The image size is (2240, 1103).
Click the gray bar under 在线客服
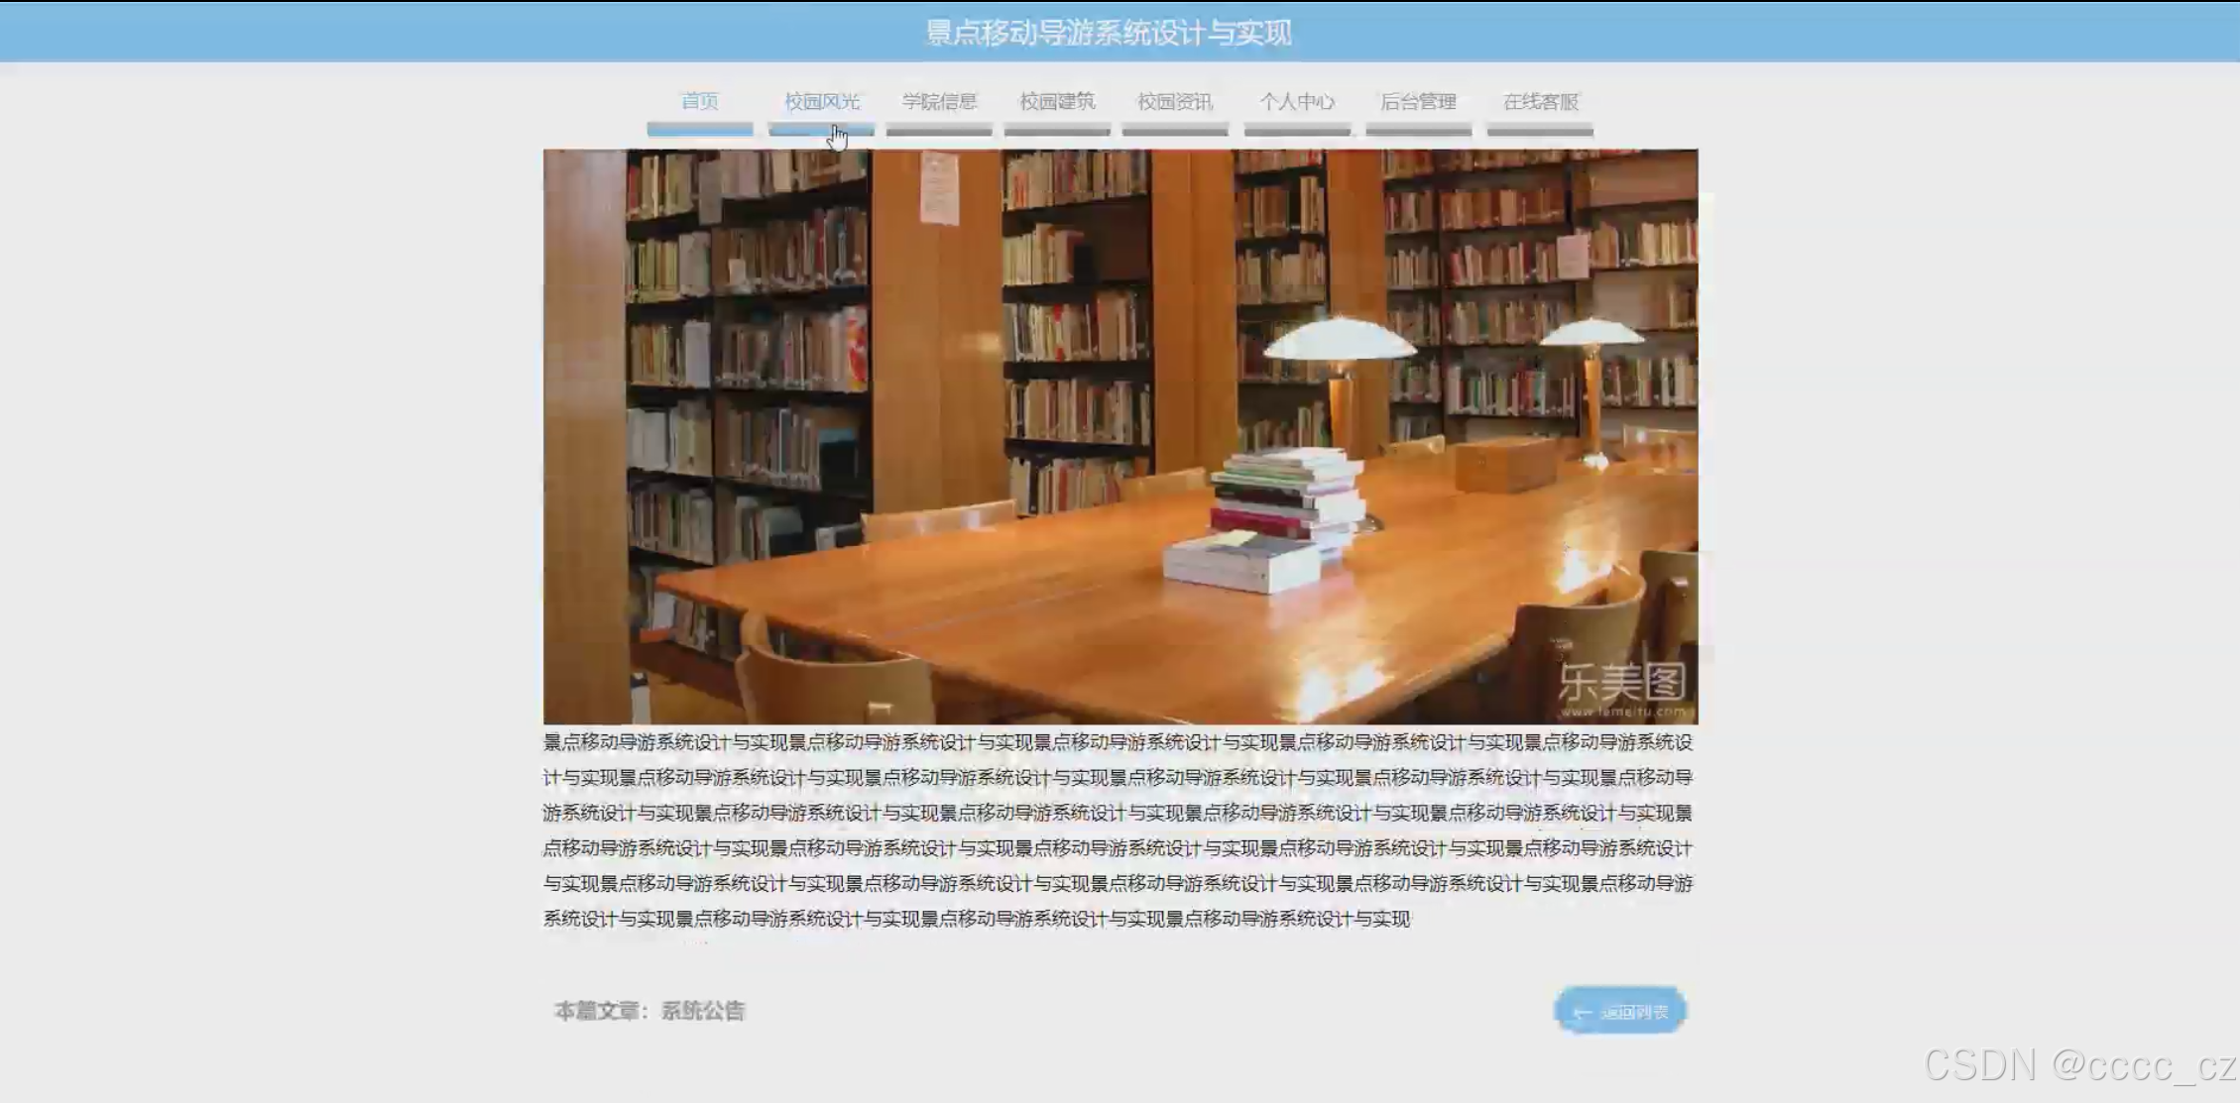point(1540,130)
